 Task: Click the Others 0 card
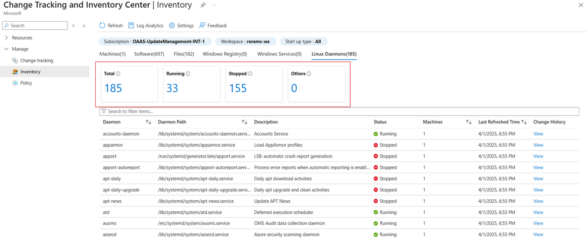tap(316, 83)
